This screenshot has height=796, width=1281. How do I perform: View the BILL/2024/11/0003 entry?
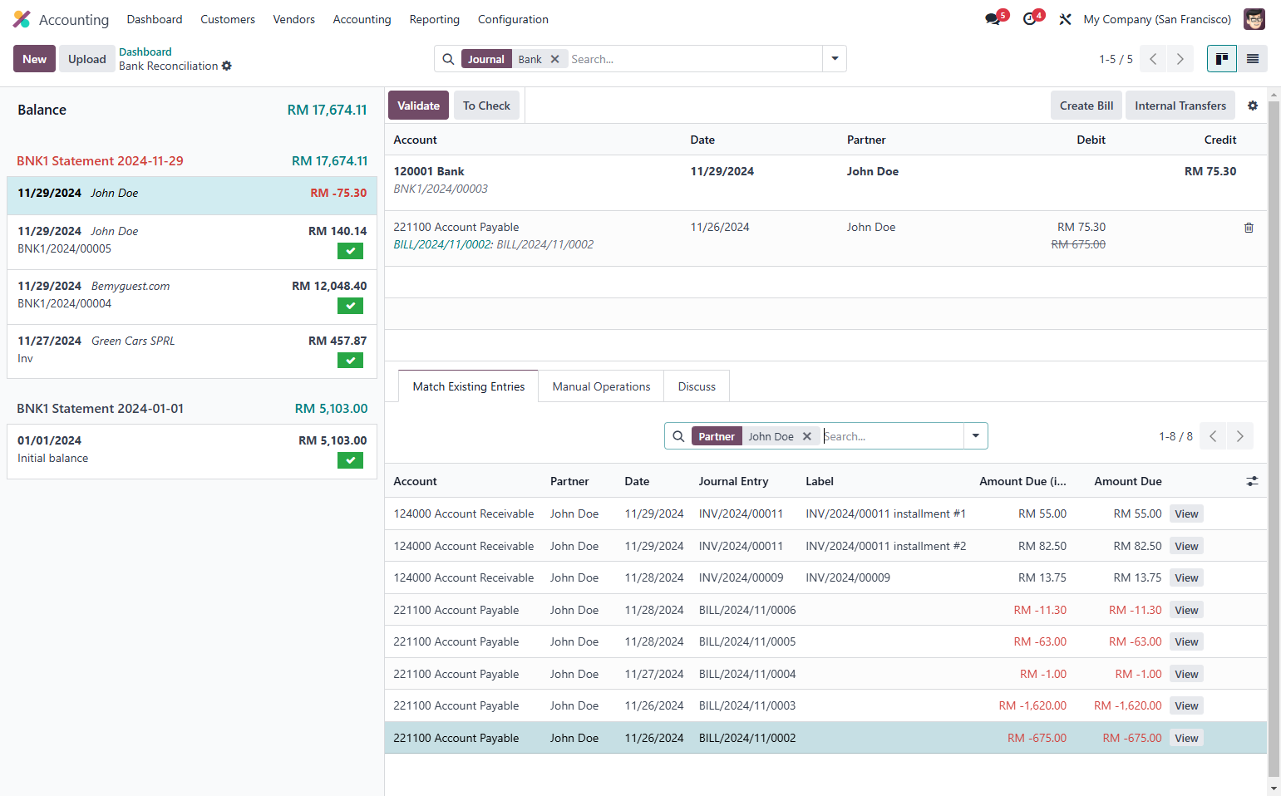pyautogui.click(x=1186, y=706)
